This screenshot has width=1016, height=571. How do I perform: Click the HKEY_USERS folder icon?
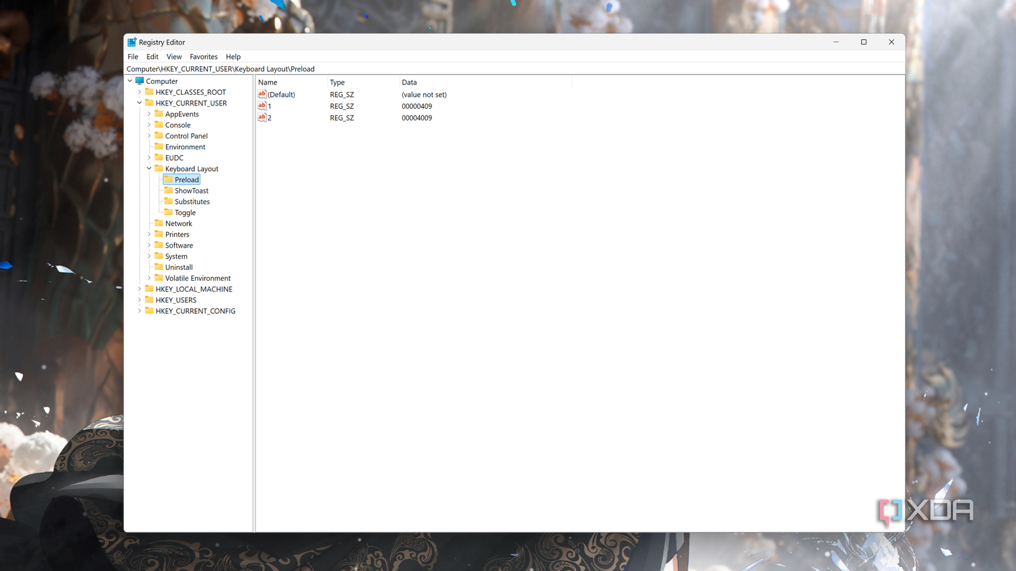149,300
